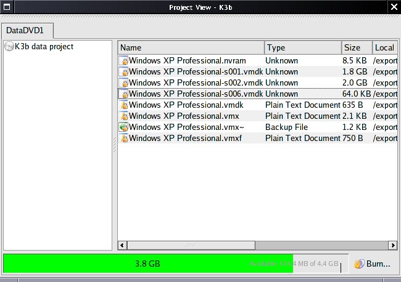Sort files by the Type column header

[302, 47]
